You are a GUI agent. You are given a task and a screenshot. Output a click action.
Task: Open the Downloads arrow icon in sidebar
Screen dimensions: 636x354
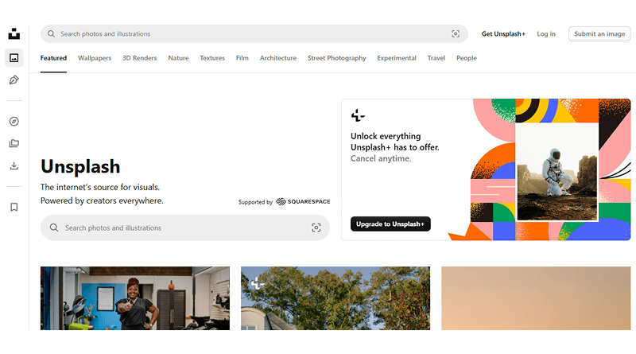tap(14, 165)
